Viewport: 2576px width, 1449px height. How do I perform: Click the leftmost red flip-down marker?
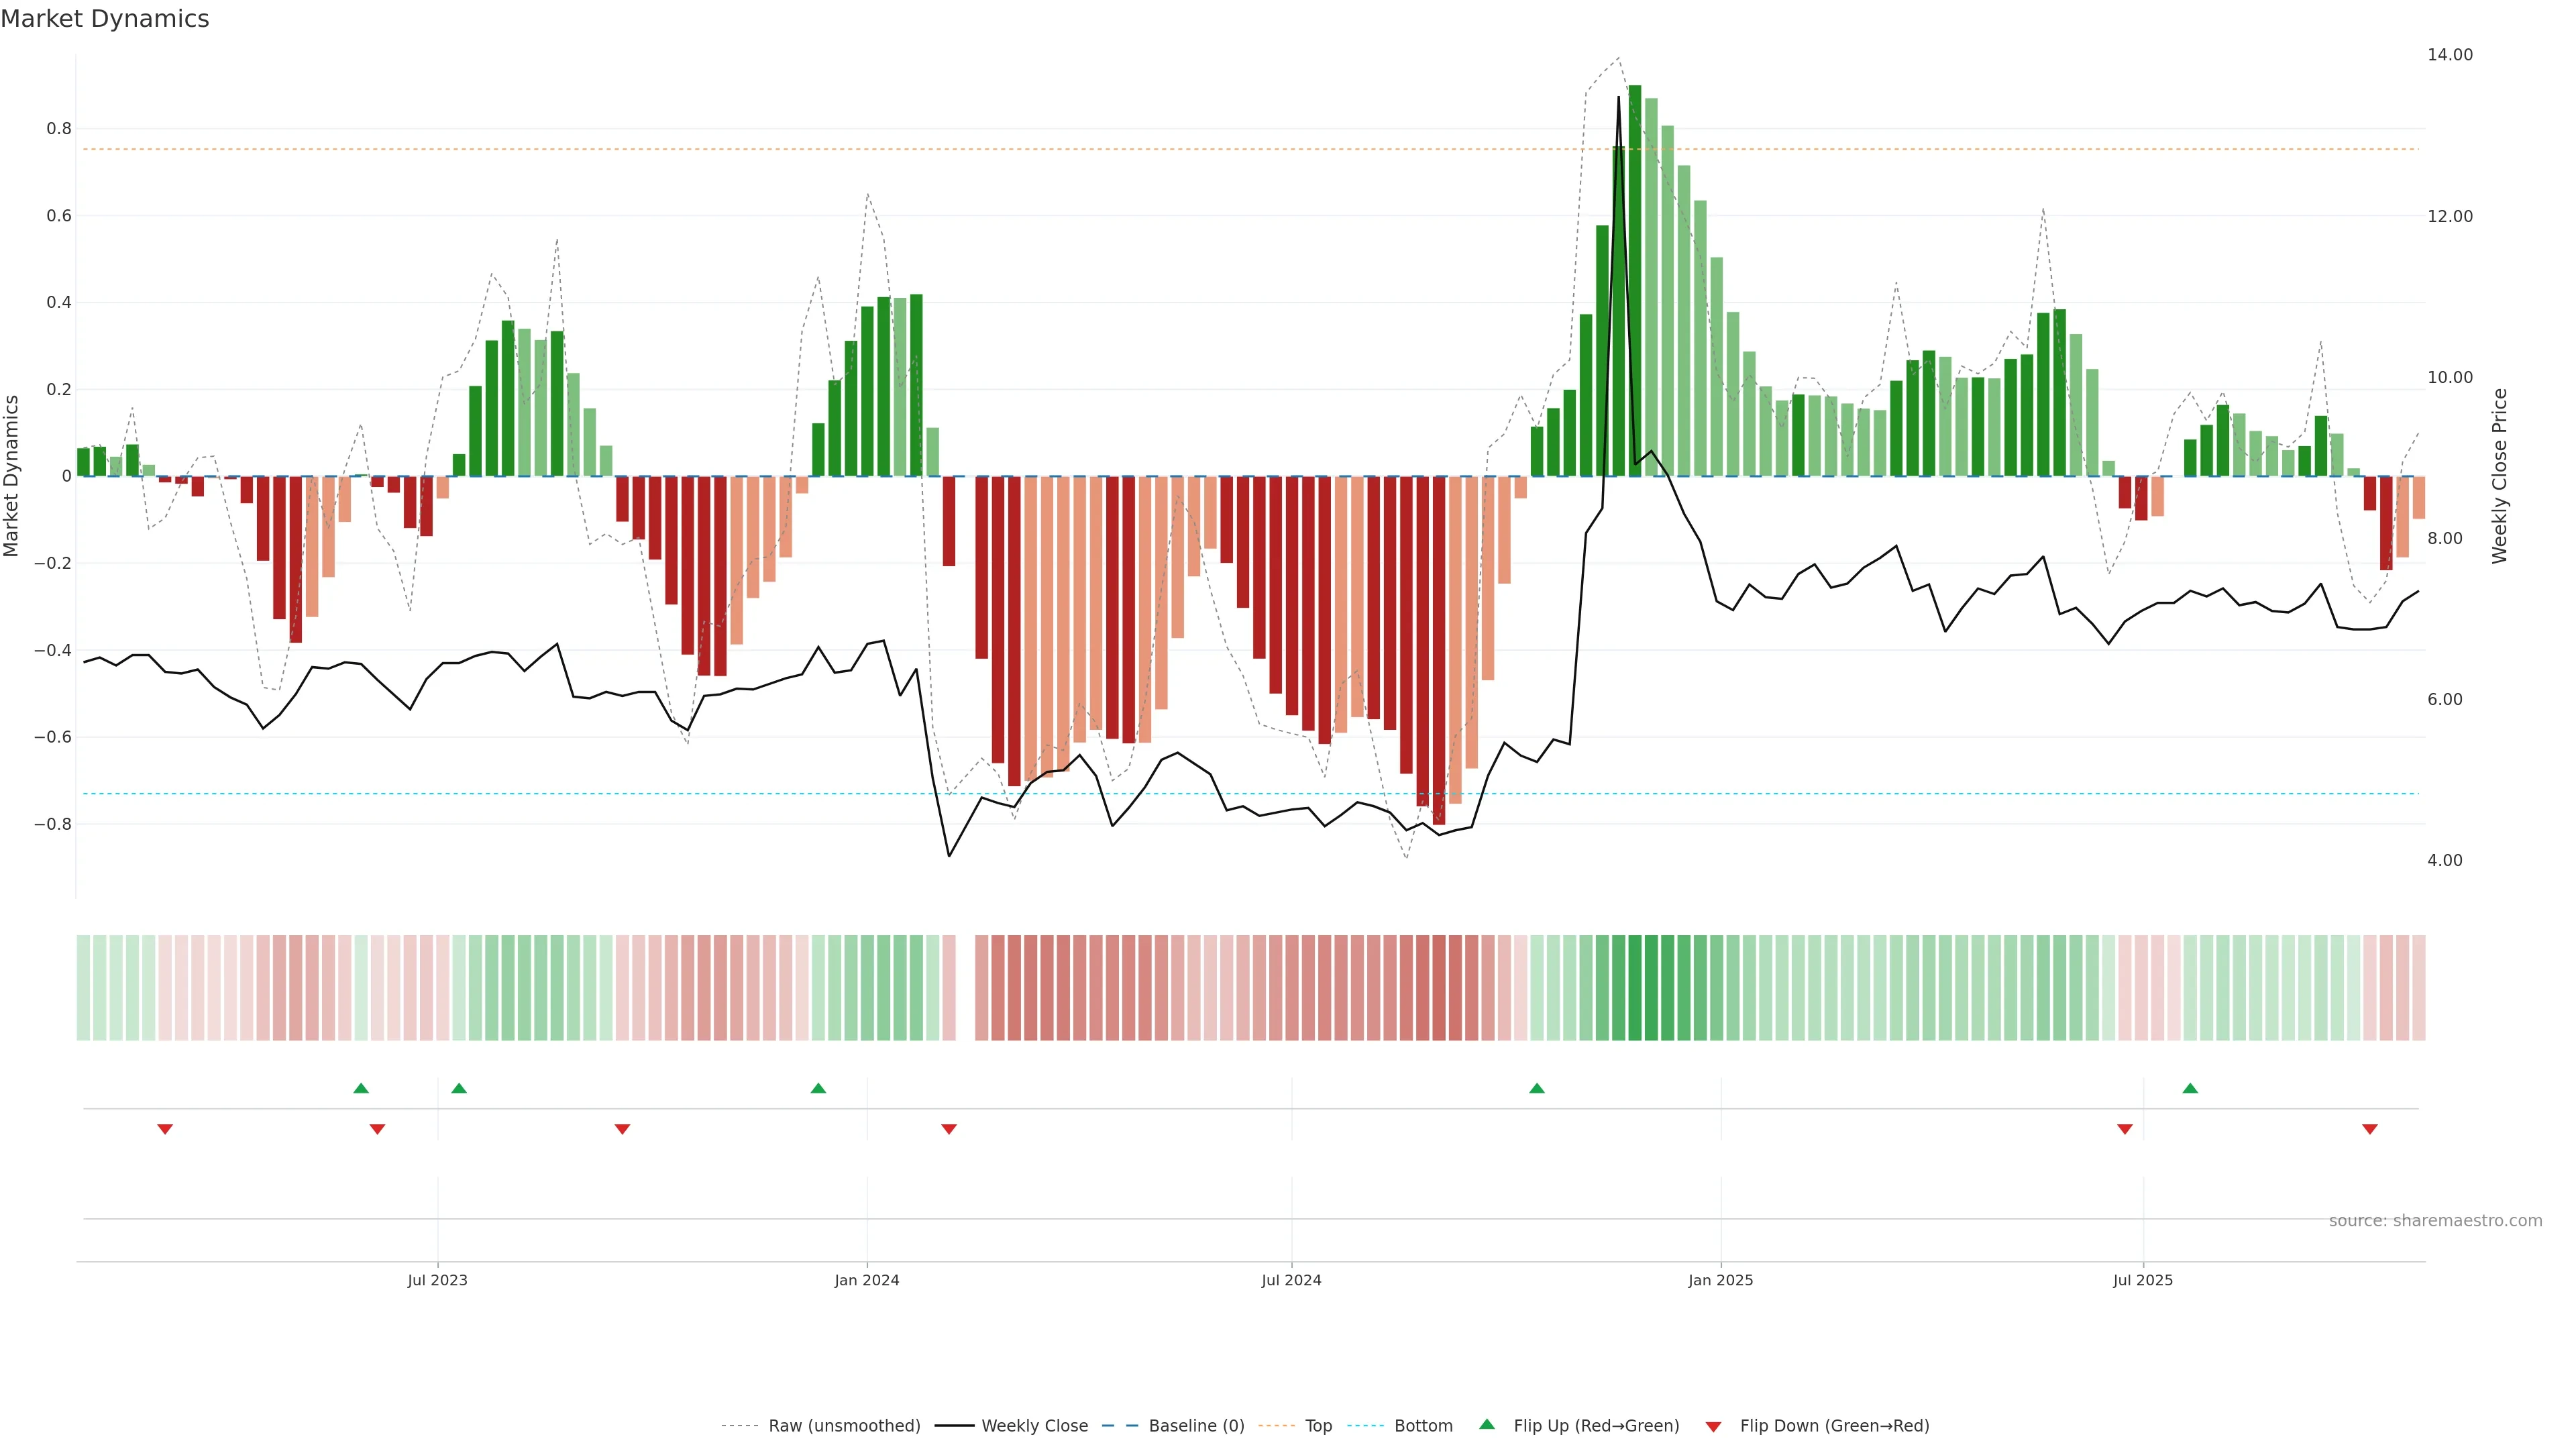(165, 1129)
